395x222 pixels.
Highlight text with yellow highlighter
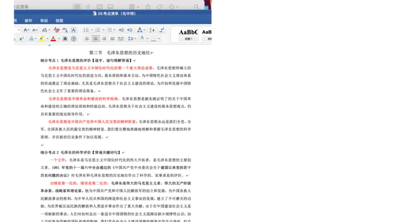coord(42,38)
